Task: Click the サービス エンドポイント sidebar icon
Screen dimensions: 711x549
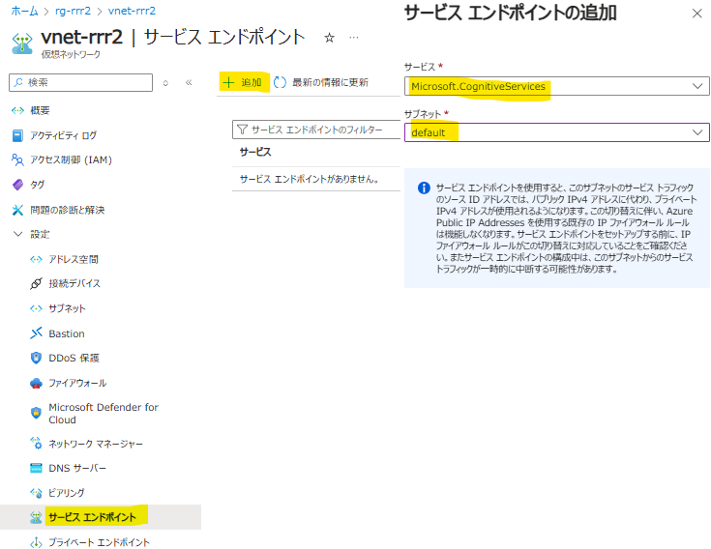Action: [36, 517]
